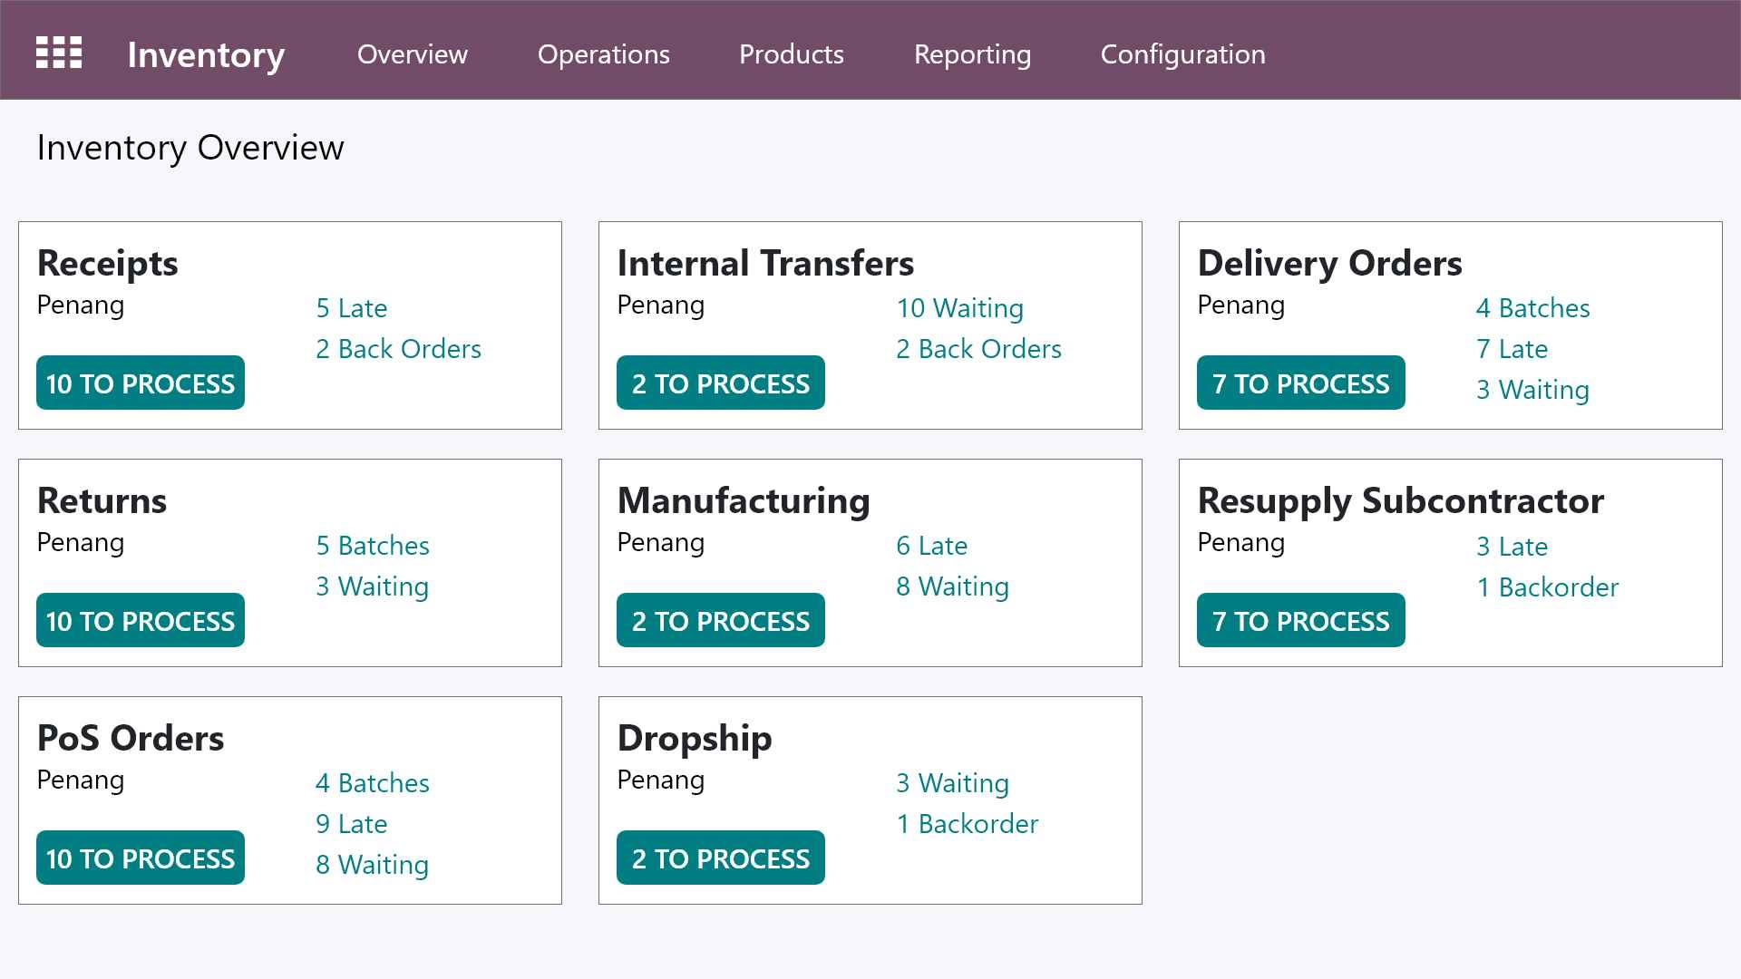Viewport: 1741px width, 979px height.
Task: View 5 Late receipts
Action: 352,308
